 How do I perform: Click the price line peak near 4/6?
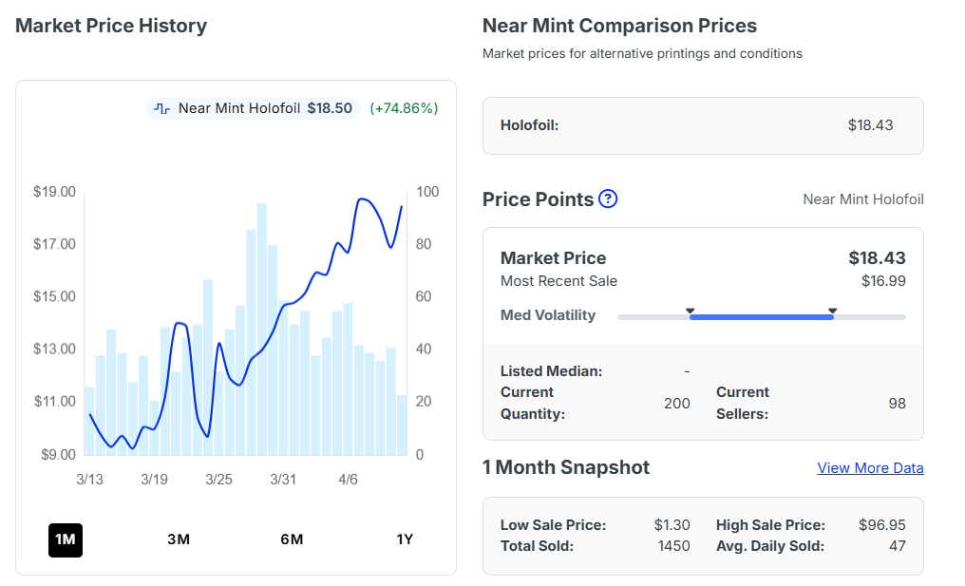(x=362, y=199)
